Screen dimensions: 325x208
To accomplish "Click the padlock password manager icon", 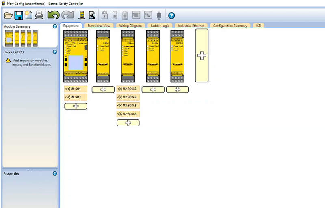I will pyautogui.click(x=105, y=15).
